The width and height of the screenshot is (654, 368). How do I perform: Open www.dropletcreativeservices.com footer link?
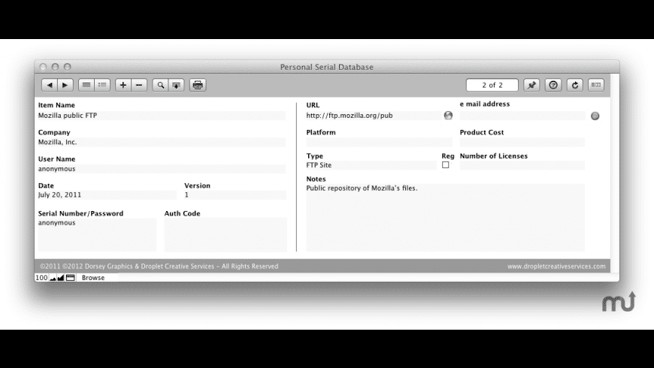point(556,267)
